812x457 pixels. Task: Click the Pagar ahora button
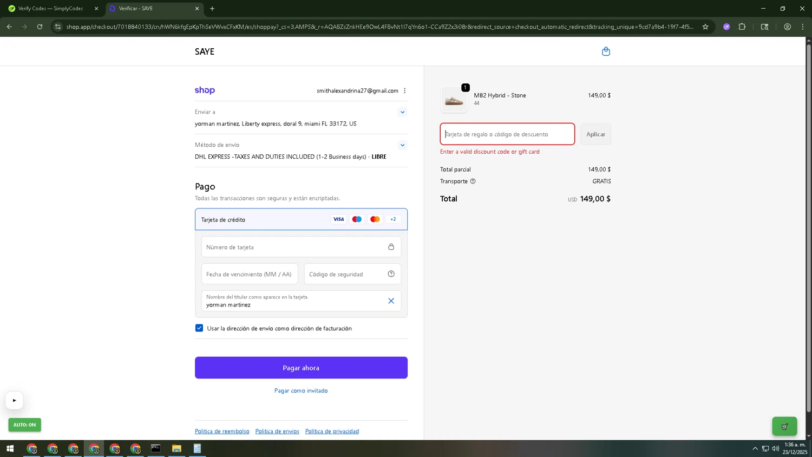301,368
